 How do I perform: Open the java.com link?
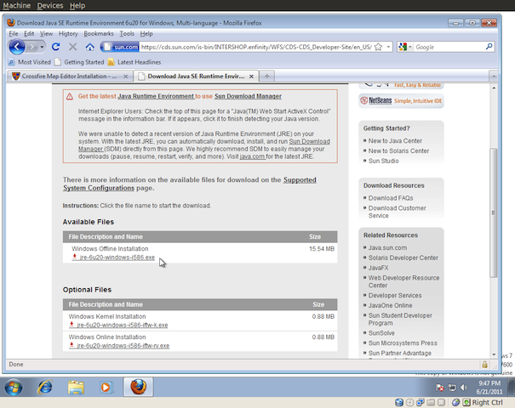tap(252, 156)
